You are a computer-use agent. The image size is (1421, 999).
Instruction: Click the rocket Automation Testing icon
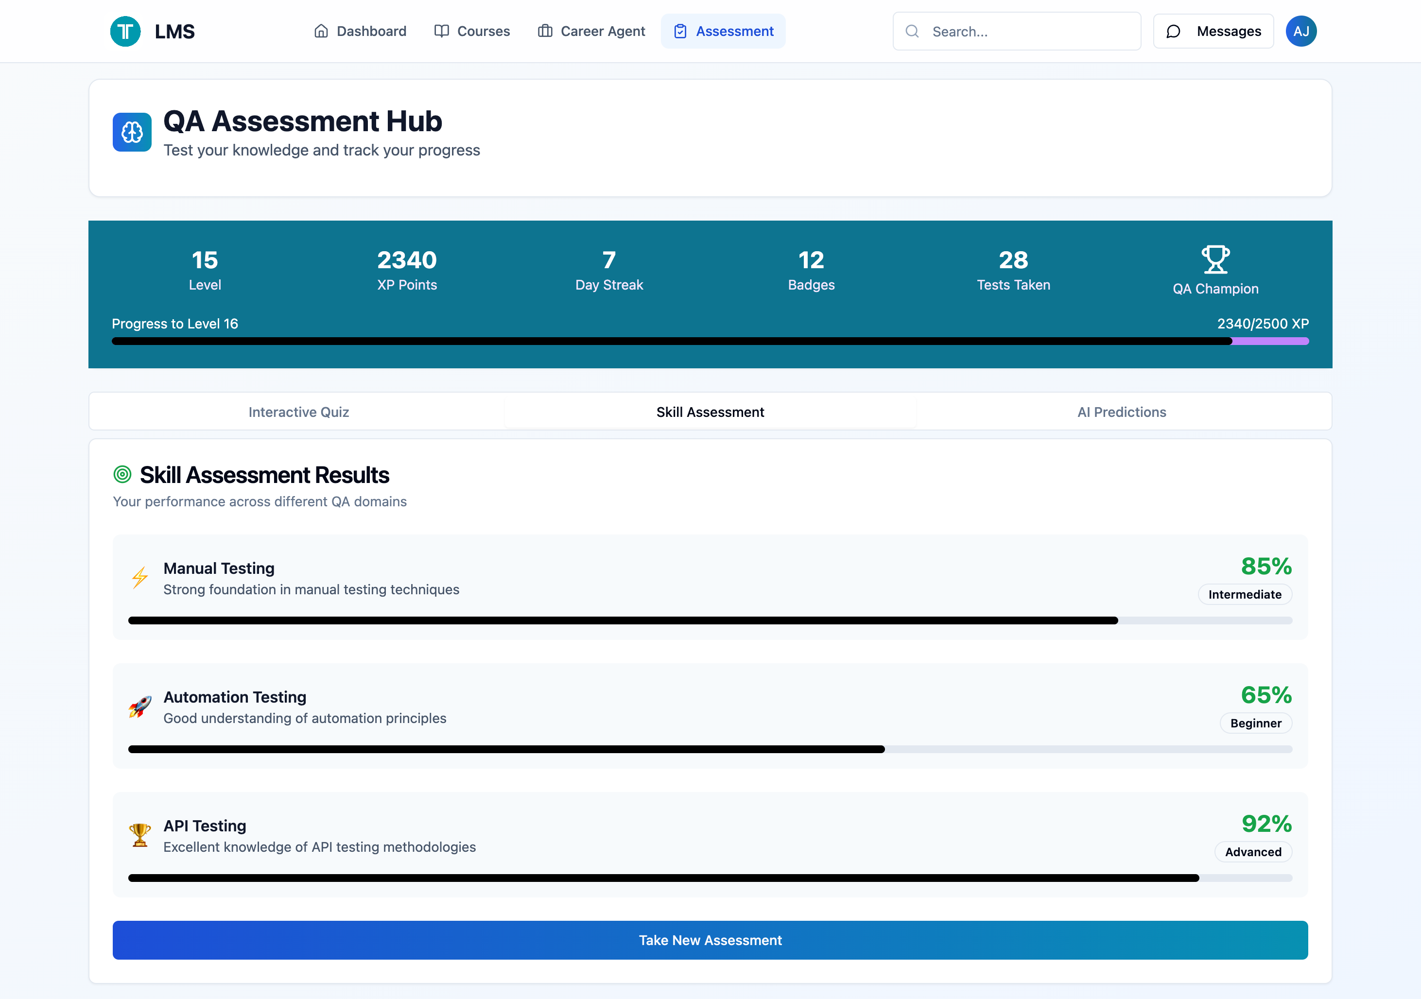pyautogui.click(x=140, y=706)
